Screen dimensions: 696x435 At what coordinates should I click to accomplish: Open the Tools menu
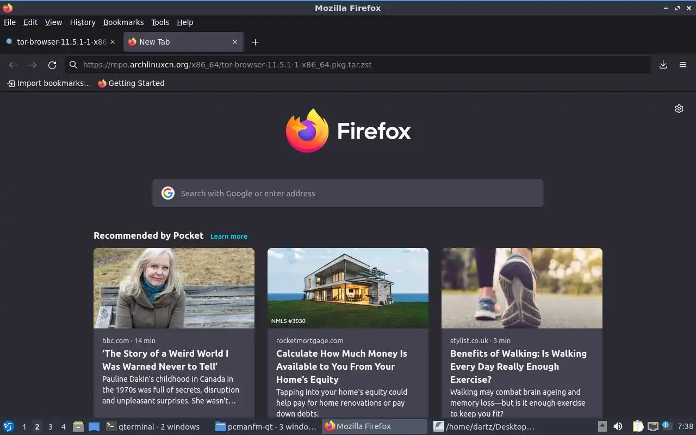coord(160,22)
